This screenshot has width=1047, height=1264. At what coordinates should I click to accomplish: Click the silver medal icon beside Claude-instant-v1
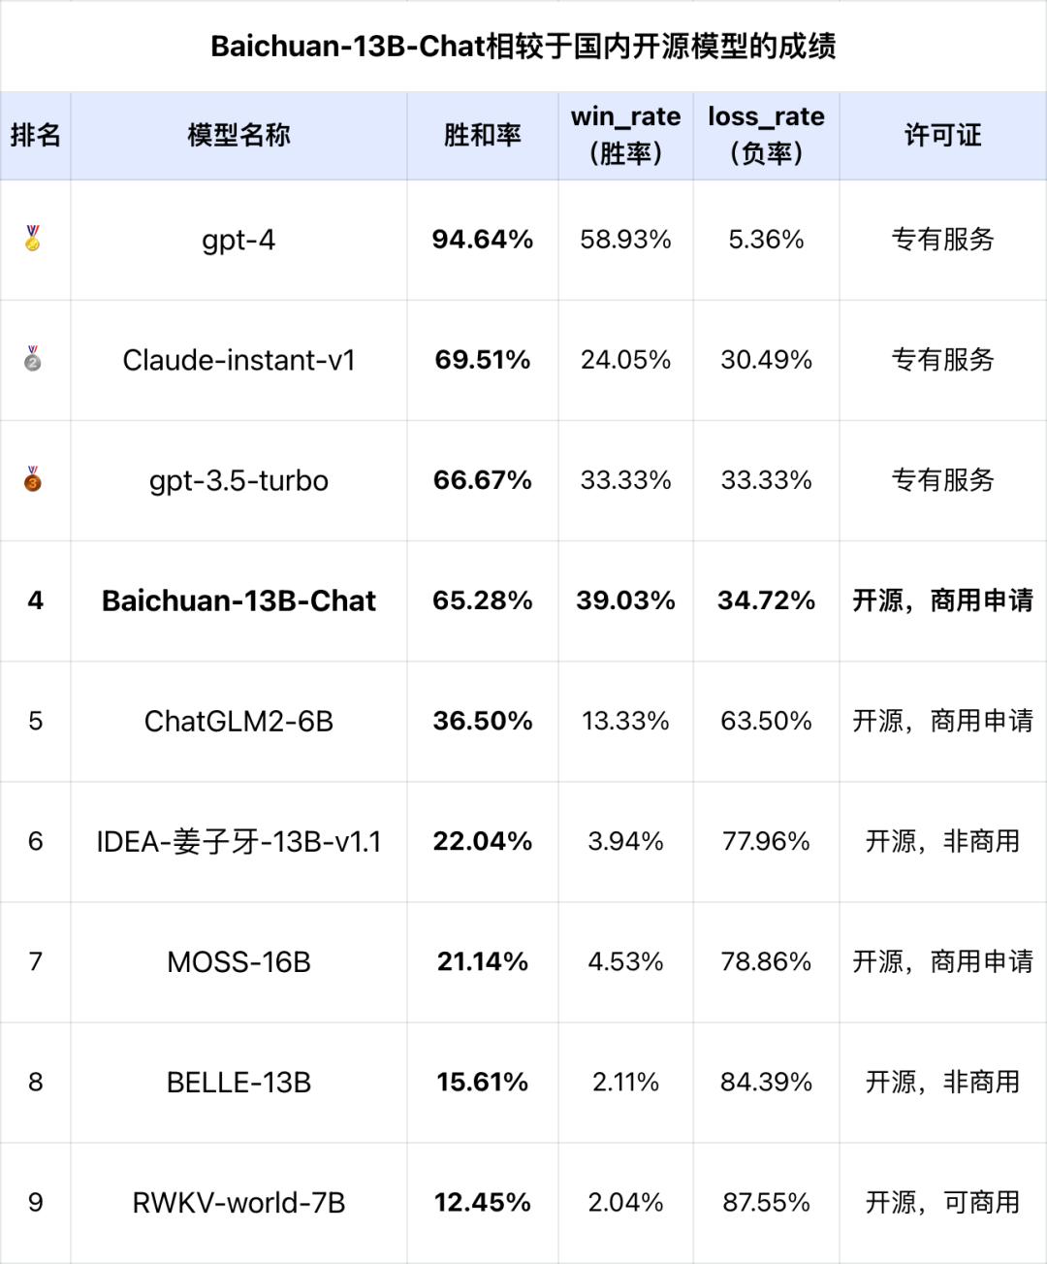click(34, 359)
